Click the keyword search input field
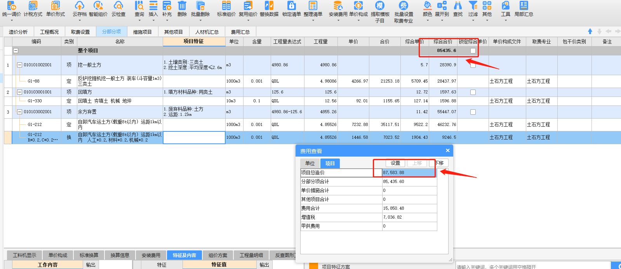621x269 pixels. click(x=533, y=267)
